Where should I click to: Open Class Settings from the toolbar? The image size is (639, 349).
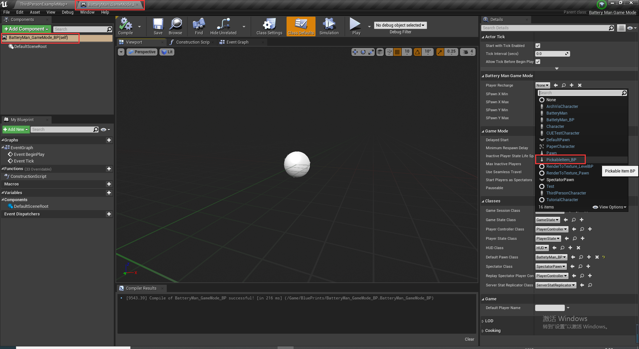point(269,26)
